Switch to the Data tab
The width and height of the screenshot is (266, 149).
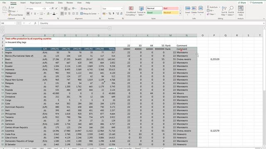(x=60, y=3)
